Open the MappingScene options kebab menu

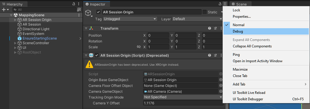pos(79,15)
